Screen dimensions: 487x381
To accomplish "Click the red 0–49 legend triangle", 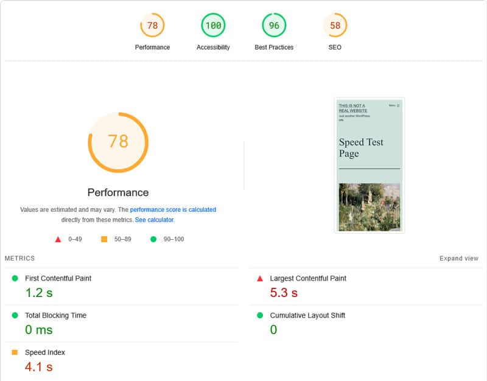I will pyautogui.click(x=58, y=239).
